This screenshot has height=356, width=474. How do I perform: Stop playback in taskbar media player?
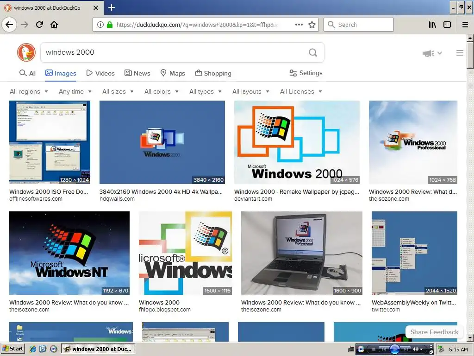click(x=374, y=350)
